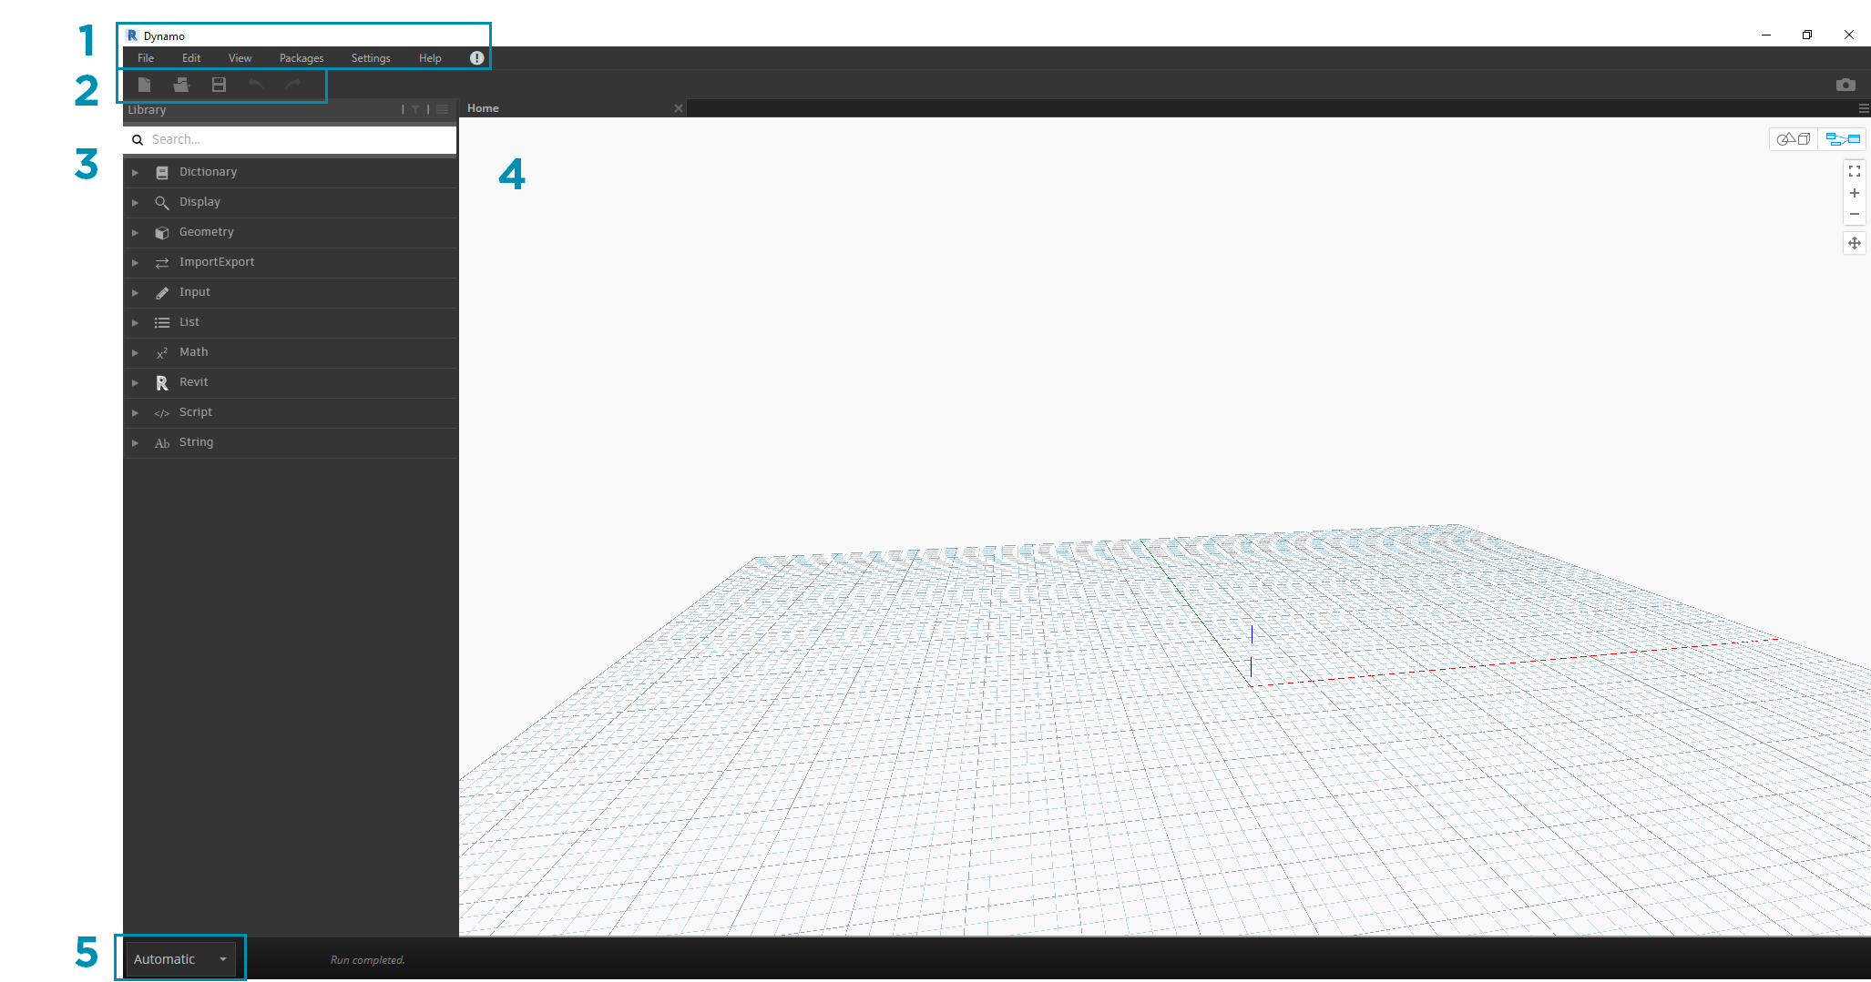Click the Undo arrow icon
This screenshot has height=982, width=1871.
click(256, 85)
